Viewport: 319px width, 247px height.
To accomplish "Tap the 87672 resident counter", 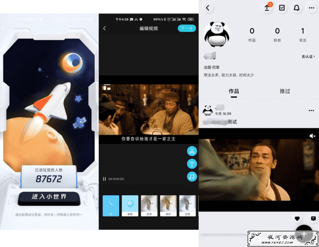I will pos(49,179).
